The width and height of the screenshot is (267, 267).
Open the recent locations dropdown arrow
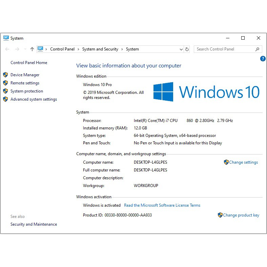tap(25, 49)
